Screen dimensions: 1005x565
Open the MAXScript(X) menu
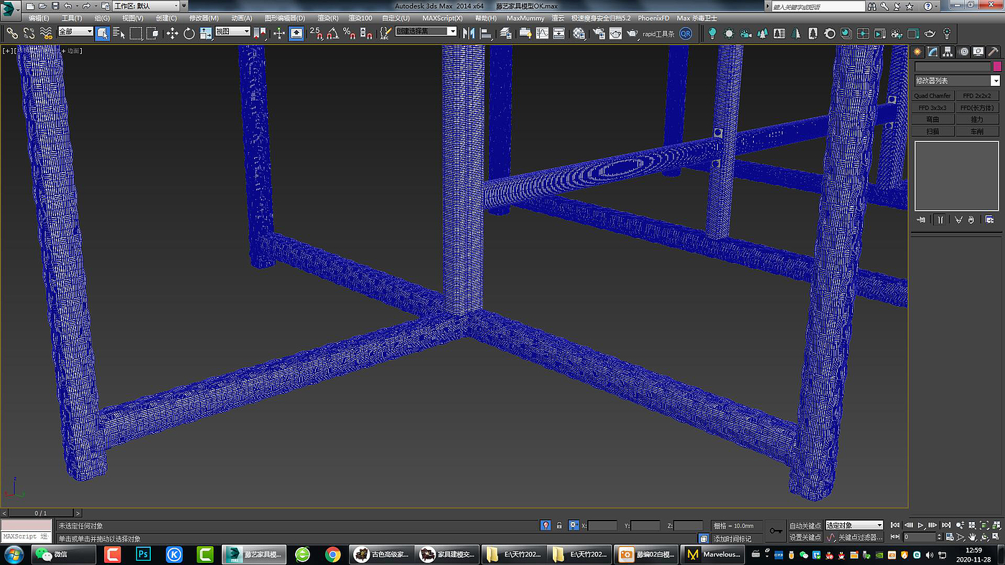[442, 18]
